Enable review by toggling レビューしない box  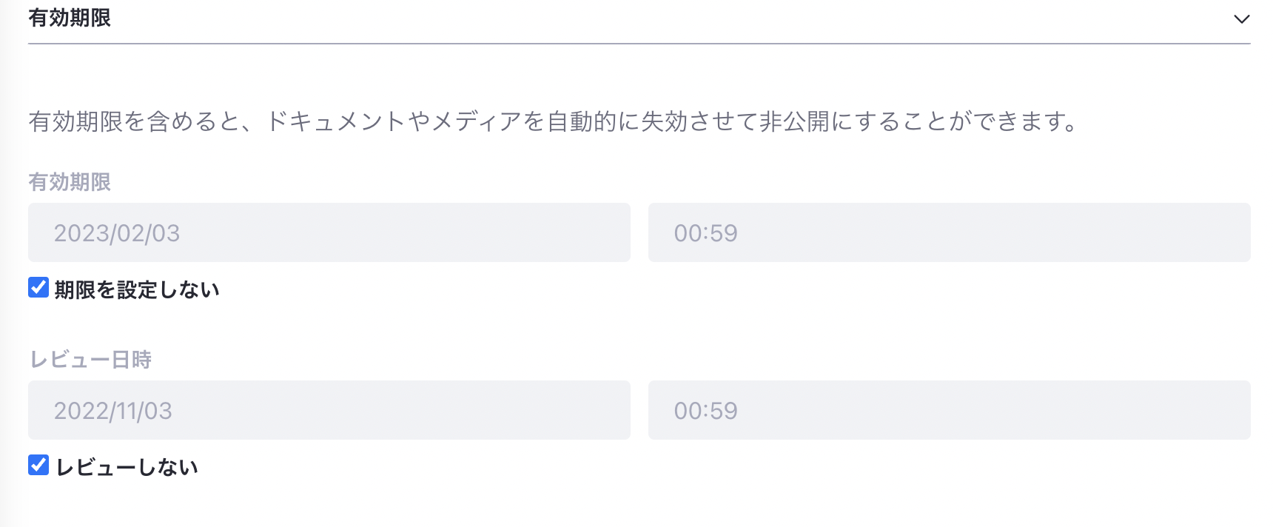[x=38, y=465]
